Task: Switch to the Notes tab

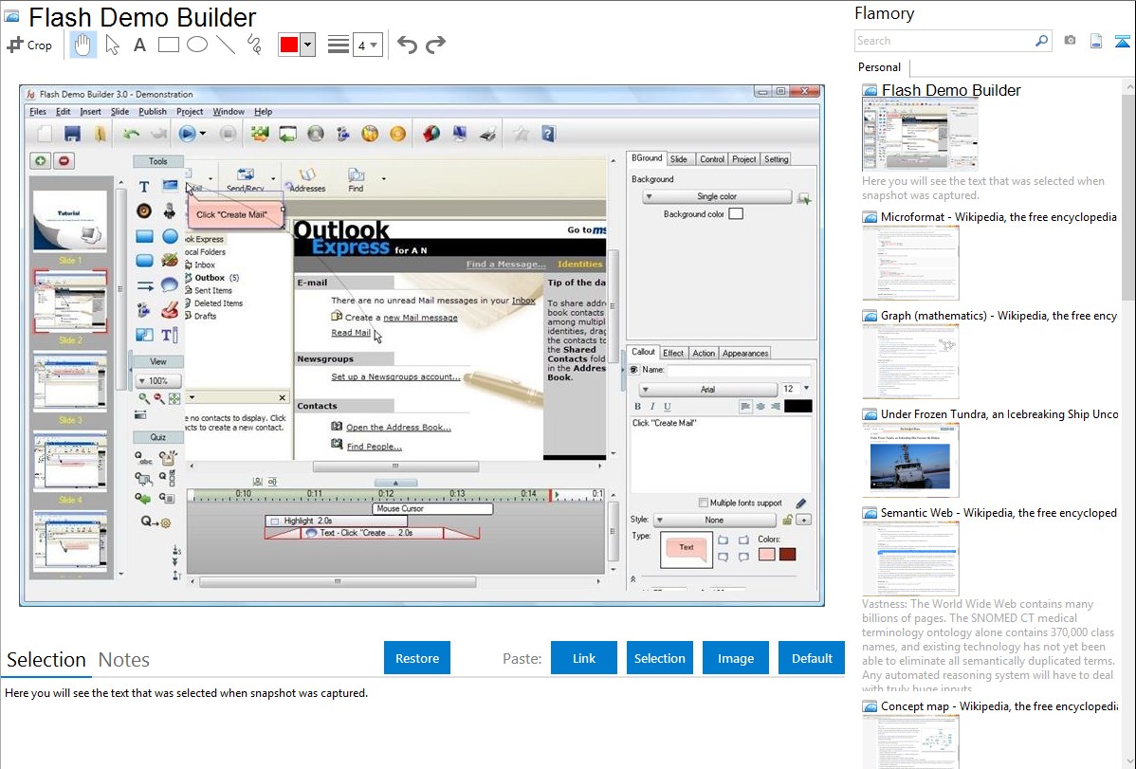Action: coord(124,660)
